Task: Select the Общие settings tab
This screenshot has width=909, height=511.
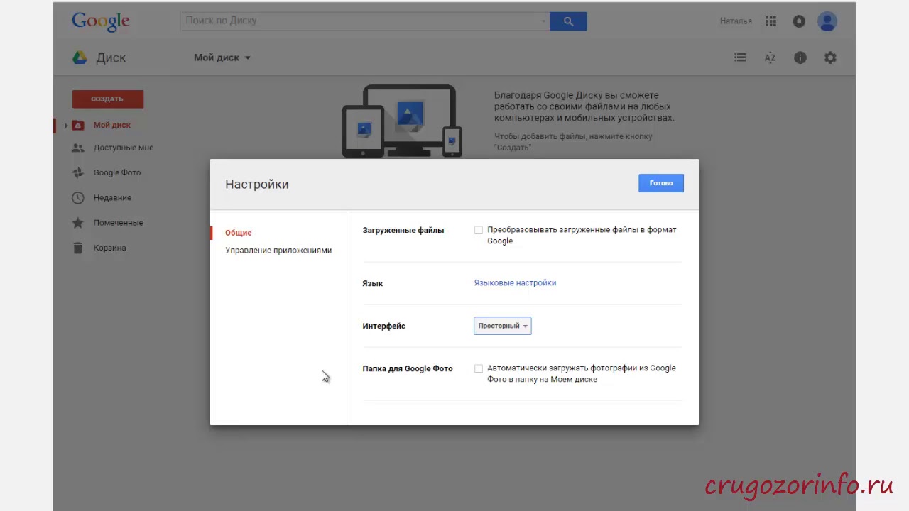Action: point(239,233)
